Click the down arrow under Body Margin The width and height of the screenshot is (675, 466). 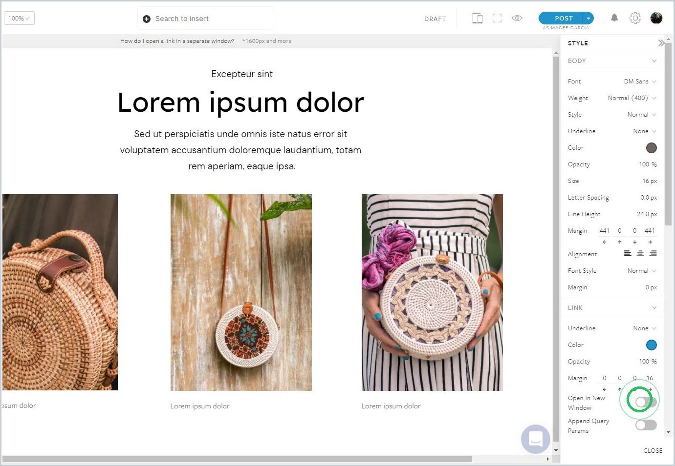(x=635, y=242)
